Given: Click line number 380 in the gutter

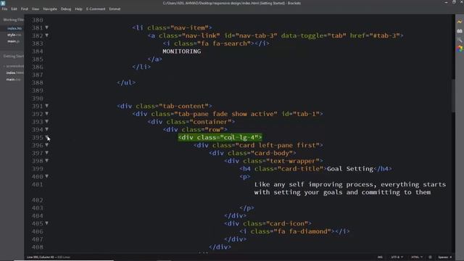Looking at the screenshot, I should tap(38, 20).
